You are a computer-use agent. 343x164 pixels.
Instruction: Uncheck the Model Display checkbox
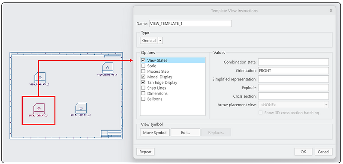click(143, 77)
